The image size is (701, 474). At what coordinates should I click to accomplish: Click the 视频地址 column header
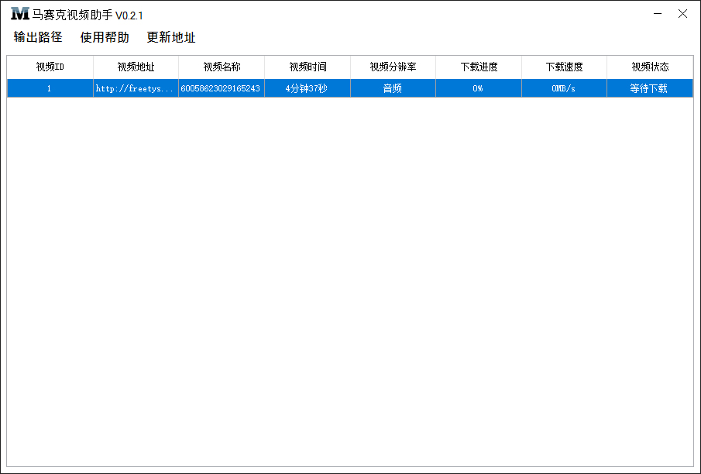pos(133,67)
